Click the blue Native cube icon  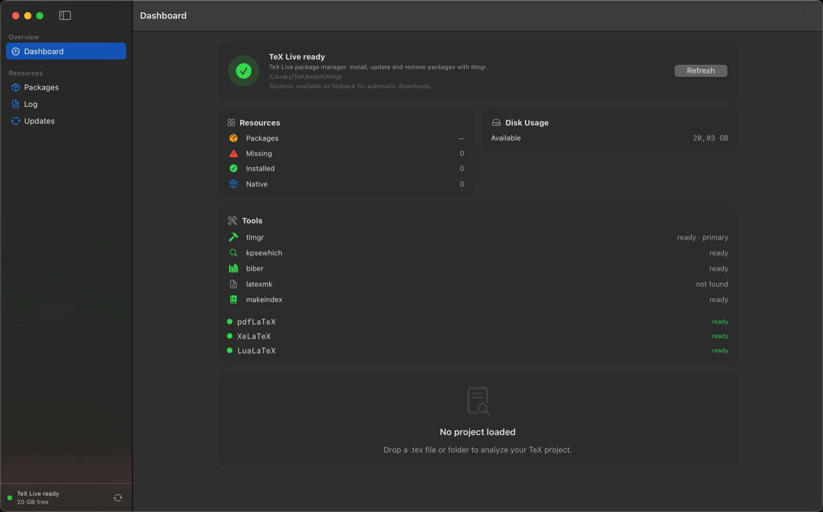pos(233,184)
